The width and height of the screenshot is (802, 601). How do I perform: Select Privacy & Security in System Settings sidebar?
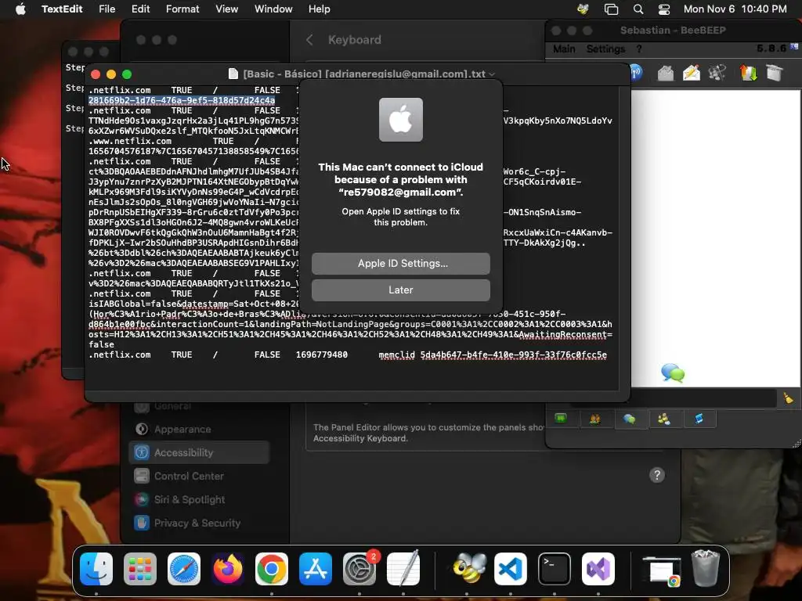(198, 523)
